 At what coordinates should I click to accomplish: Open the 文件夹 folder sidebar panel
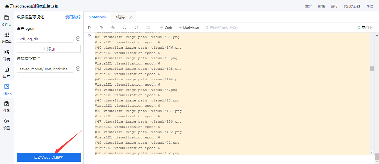pos(7,21)
